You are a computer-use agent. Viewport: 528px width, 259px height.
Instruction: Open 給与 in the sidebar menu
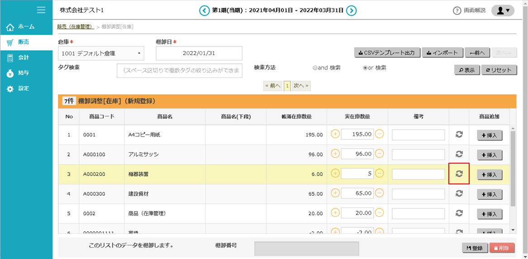tap(24, 73)
